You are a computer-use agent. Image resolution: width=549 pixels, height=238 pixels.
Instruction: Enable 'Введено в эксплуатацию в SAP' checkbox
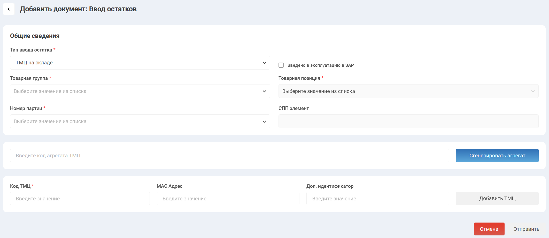(x=281, y=65)
